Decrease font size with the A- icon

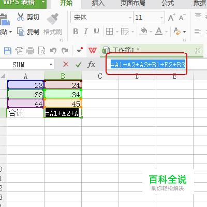(182, 17)
